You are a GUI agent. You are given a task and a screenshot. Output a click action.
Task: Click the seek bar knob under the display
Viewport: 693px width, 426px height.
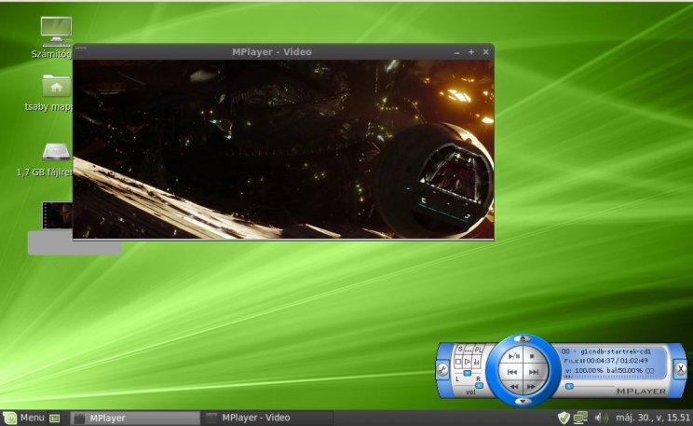coord(569,387)
